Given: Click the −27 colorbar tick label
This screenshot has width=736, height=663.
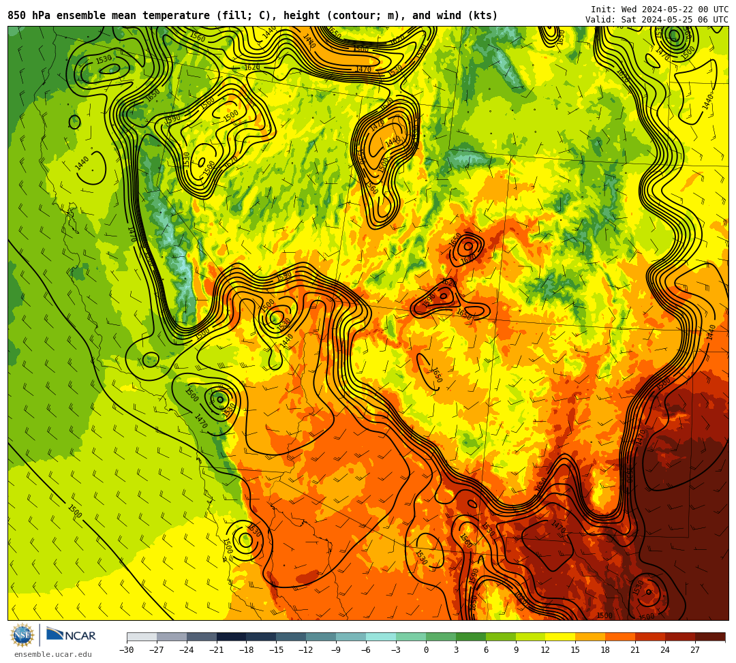Looking at the screenshot, I should pyautogui.click(x=157, y=650).
